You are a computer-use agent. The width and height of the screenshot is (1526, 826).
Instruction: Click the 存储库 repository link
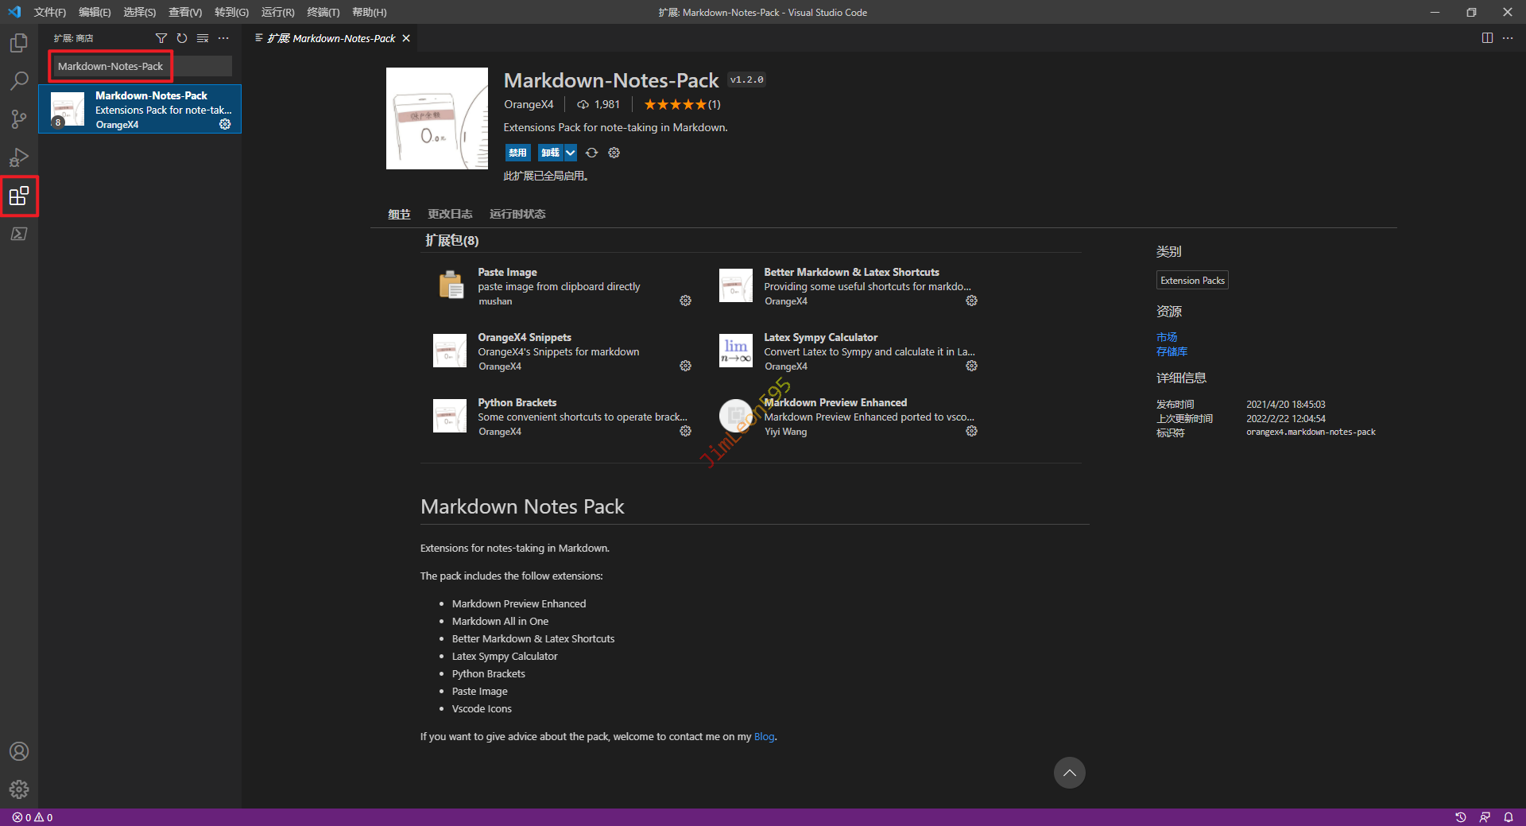1172,351
